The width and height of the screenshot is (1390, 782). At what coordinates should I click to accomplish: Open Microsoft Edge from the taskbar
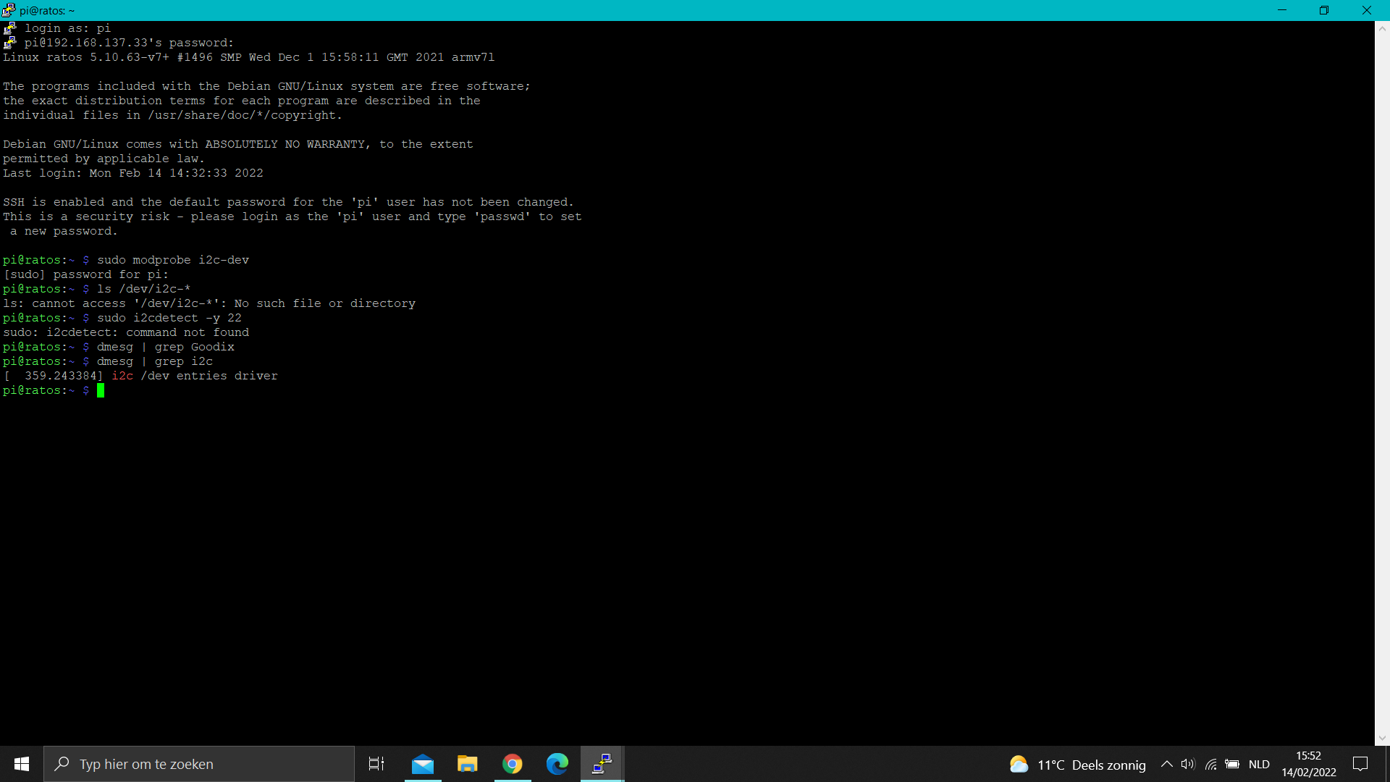pos(557,764)
